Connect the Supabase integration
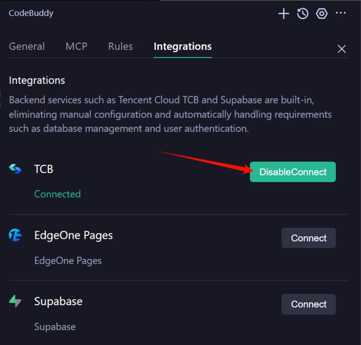This screenshot has width=361, height=345. click(309, 304)
